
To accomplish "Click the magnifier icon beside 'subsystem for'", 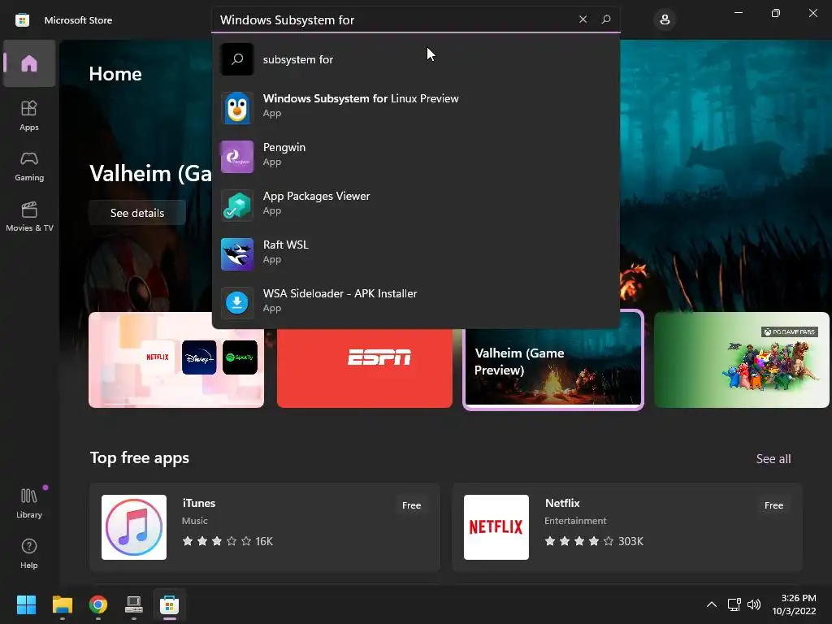I will [237, 59].
